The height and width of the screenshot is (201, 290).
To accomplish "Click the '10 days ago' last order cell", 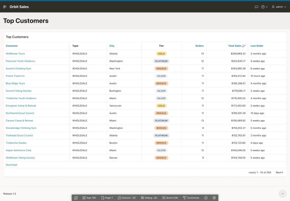I will pos(257,113).
